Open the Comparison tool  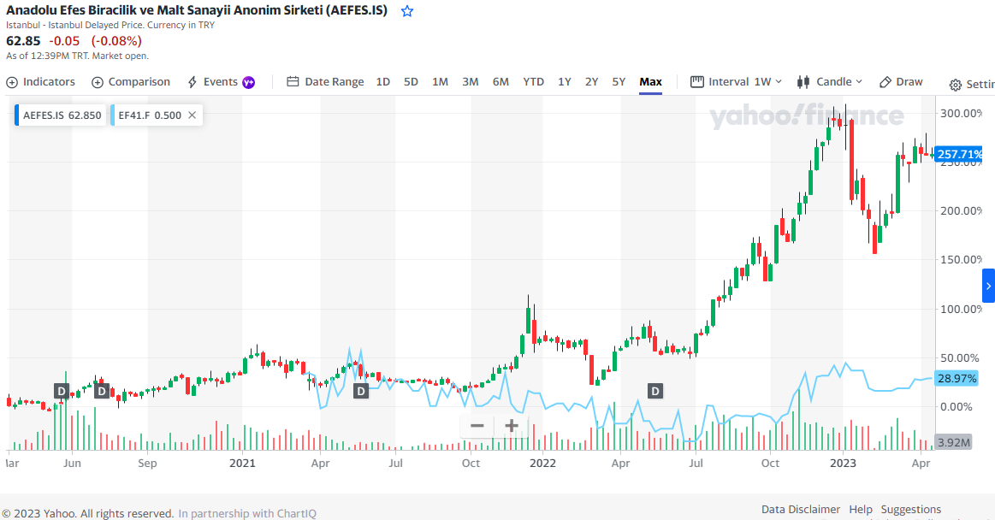[131, 82]
